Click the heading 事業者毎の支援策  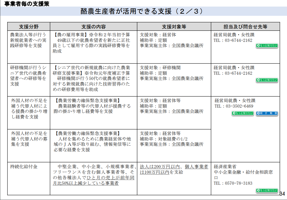pyautogui.click(x=27, y=3)
